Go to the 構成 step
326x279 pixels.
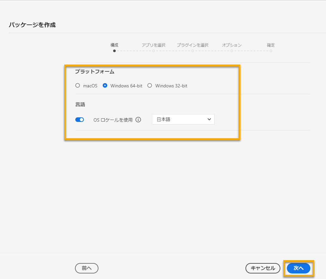coord(114,45)
